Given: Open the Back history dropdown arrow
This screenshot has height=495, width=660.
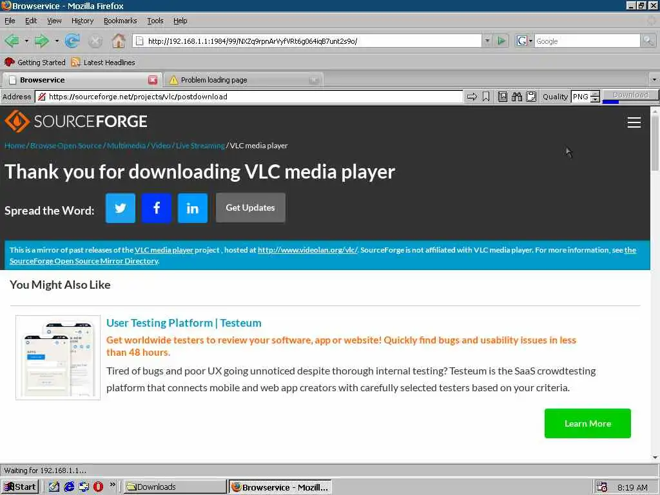Looking at the screenshot, I should (x=26, y=41).
